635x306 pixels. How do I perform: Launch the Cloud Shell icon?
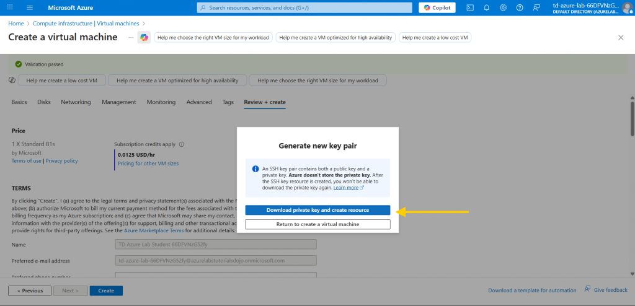[x=470, y=7]
